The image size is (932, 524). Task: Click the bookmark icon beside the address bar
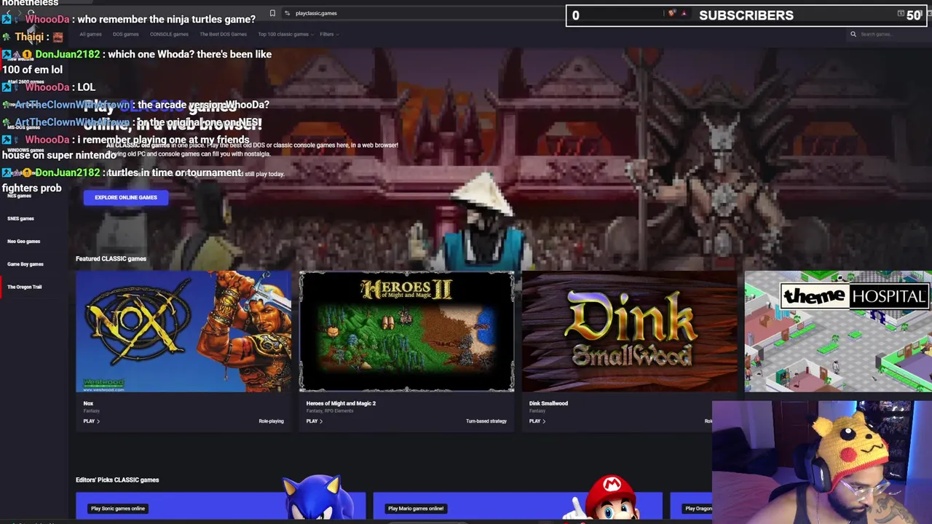pos(272,13)
